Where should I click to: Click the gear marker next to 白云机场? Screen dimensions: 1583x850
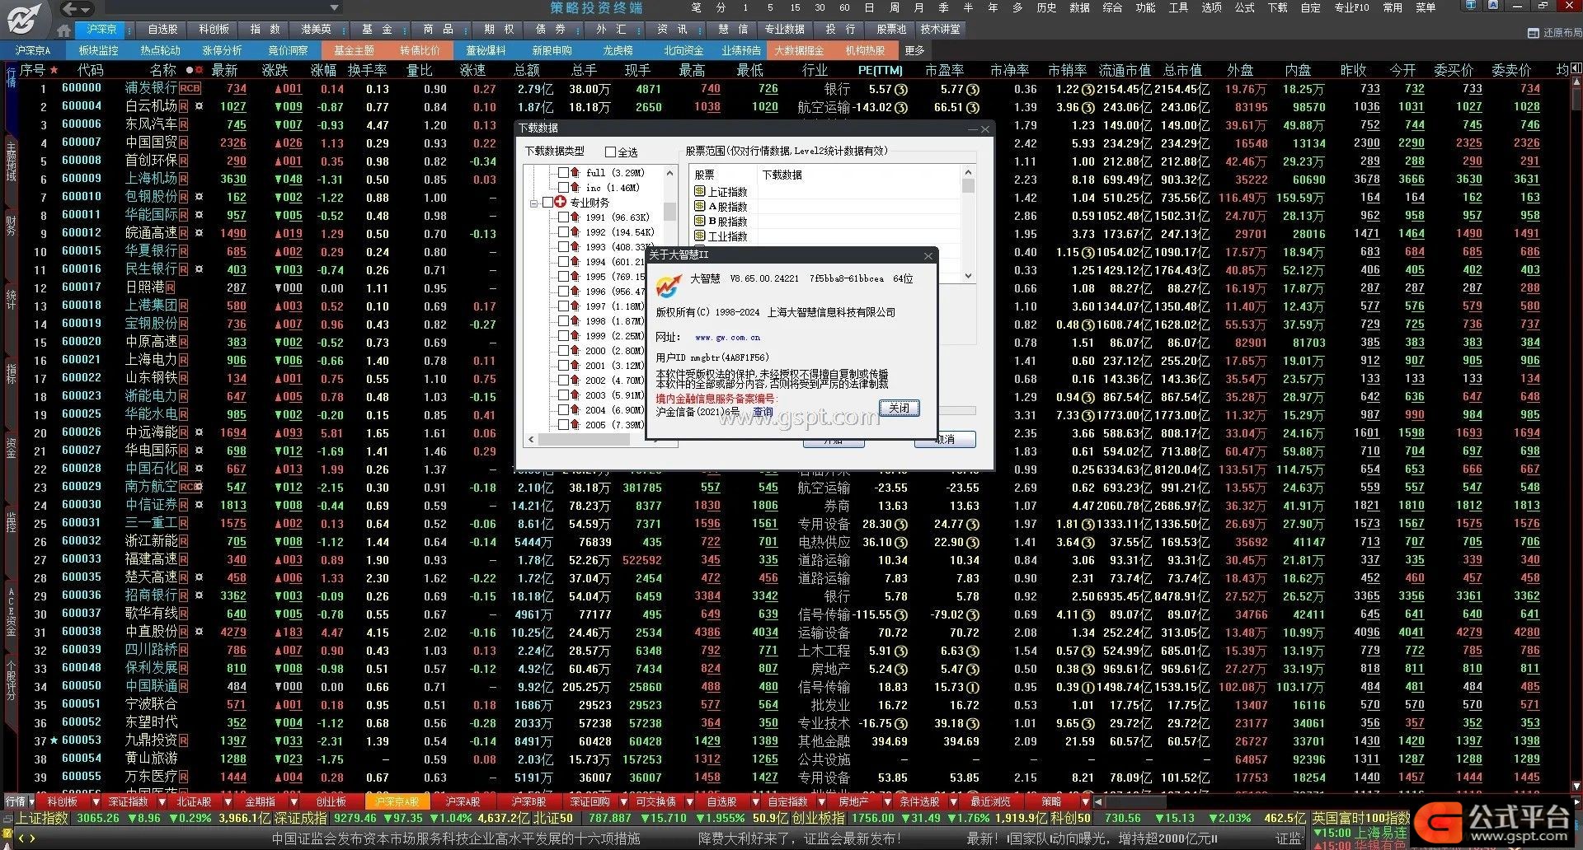point(199,106)
